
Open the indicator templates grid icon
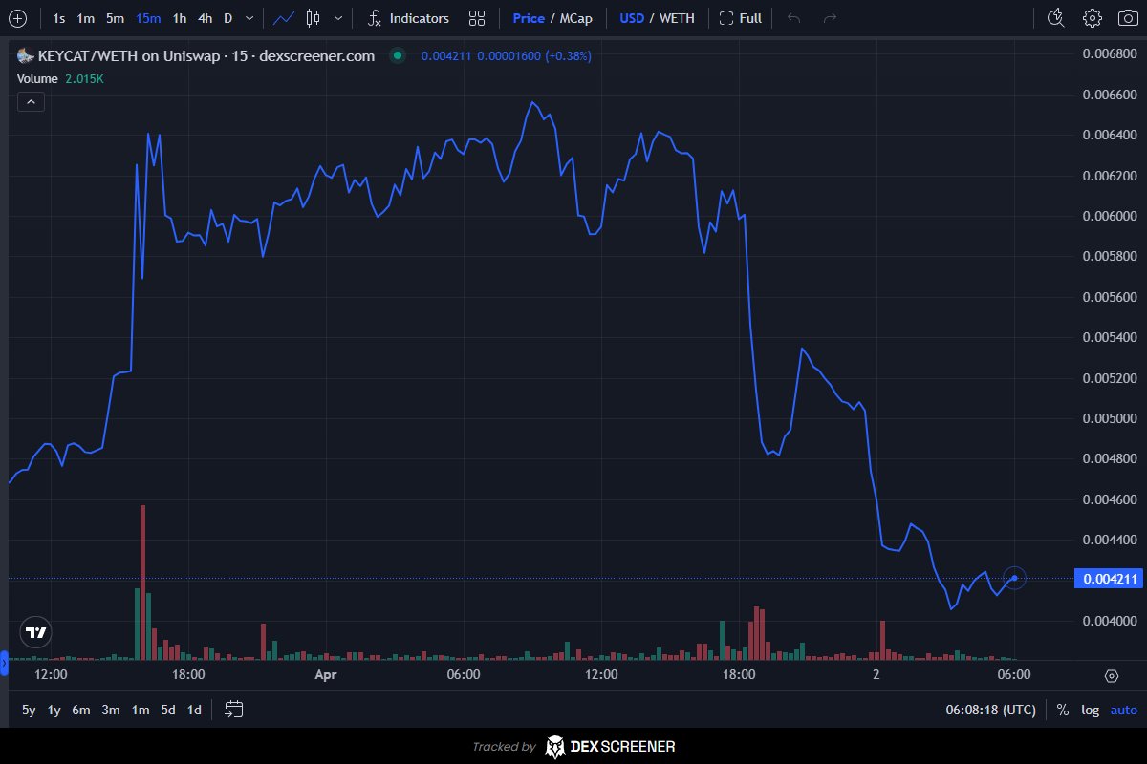pyautogui.click(x=477, y=18)
